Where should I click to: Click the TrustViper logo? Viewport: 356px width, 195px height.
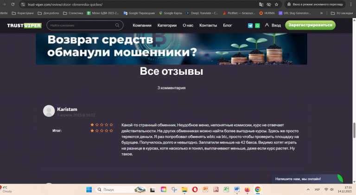(x=24, y=26)
